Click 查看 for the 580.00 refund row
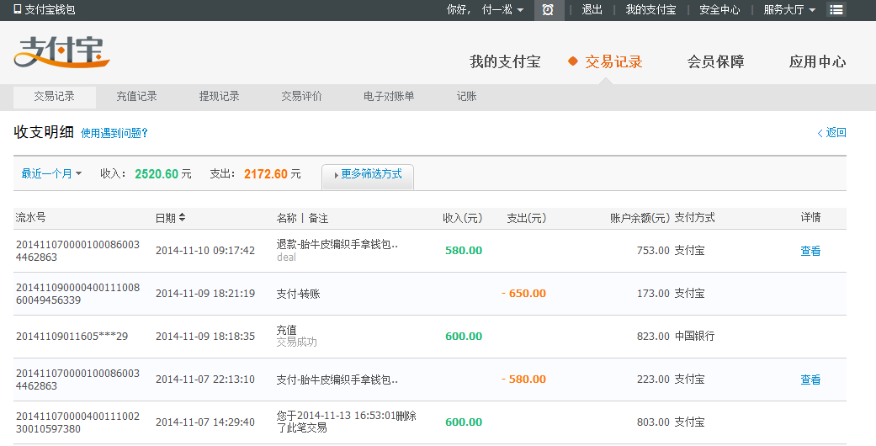Image resolution: width=876 pixels, height=446 pixels. (x=810, y=251)
